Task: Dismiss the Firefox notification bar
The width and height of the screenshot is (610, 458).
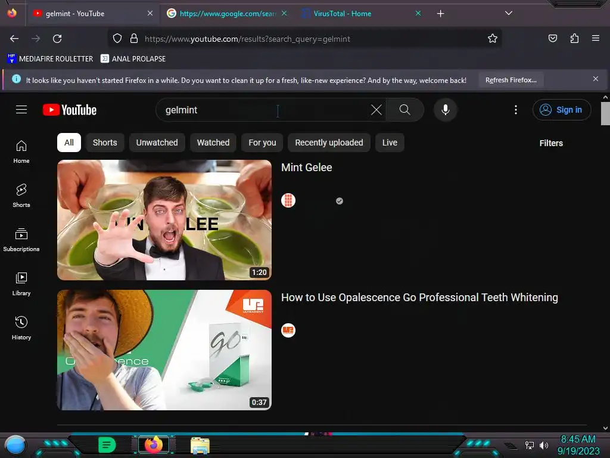Action: pos(596,79)
